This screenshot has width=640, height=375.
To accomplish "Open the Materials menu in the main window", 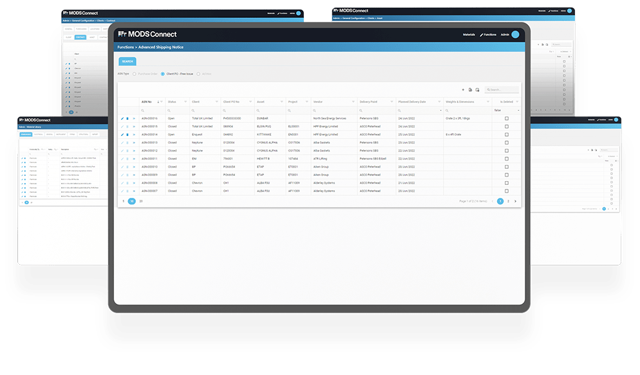I will pyautogui.click(x=469, y=35).
